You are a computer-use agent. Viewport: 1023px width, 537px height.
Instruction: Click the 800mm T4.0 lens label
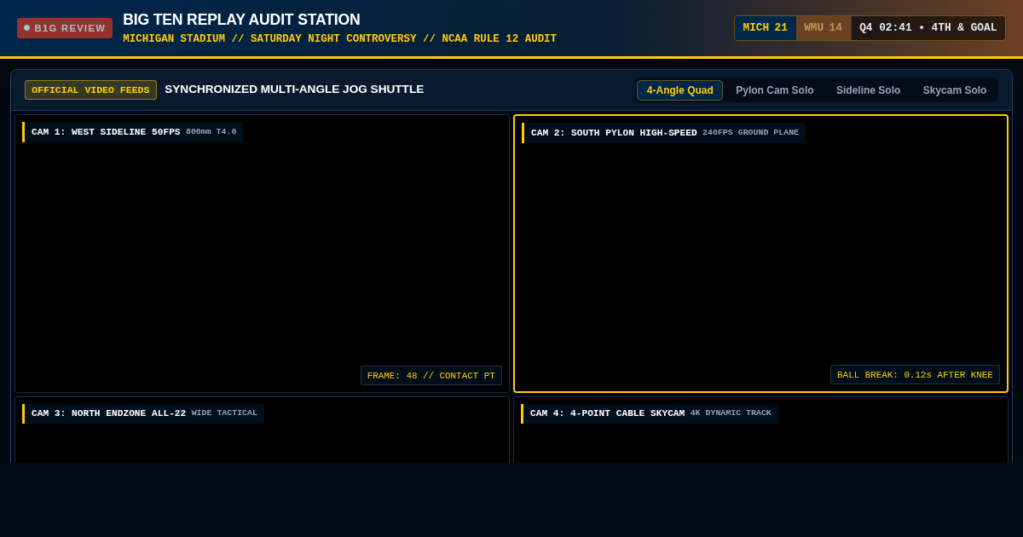(211, 132)
